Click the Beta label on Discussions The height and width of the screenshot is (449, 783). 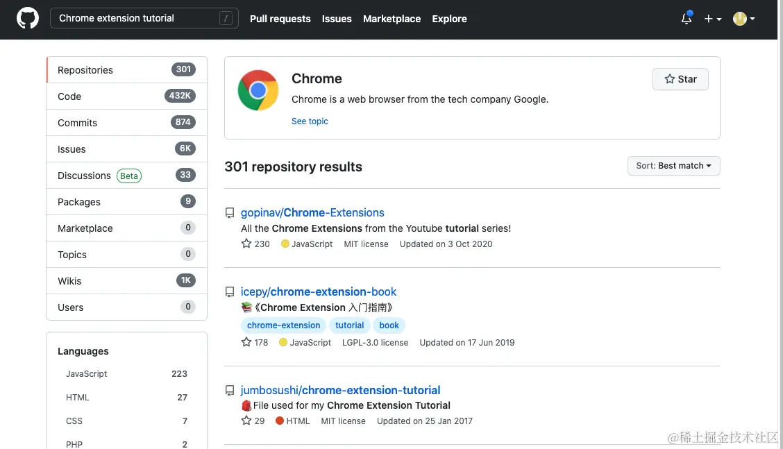[129, 176]
